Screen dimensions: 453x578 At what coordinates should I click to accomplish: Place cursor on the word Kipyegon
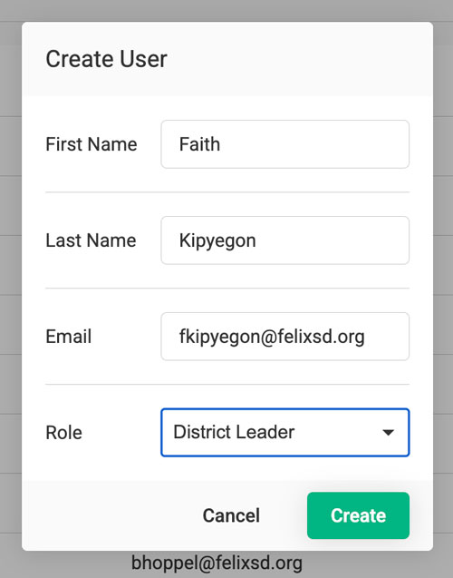[x=217, y=241]
